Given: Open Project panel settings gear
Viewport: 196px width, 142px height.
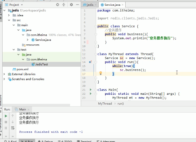Looking at the screenshot, I should coord(71,5).
